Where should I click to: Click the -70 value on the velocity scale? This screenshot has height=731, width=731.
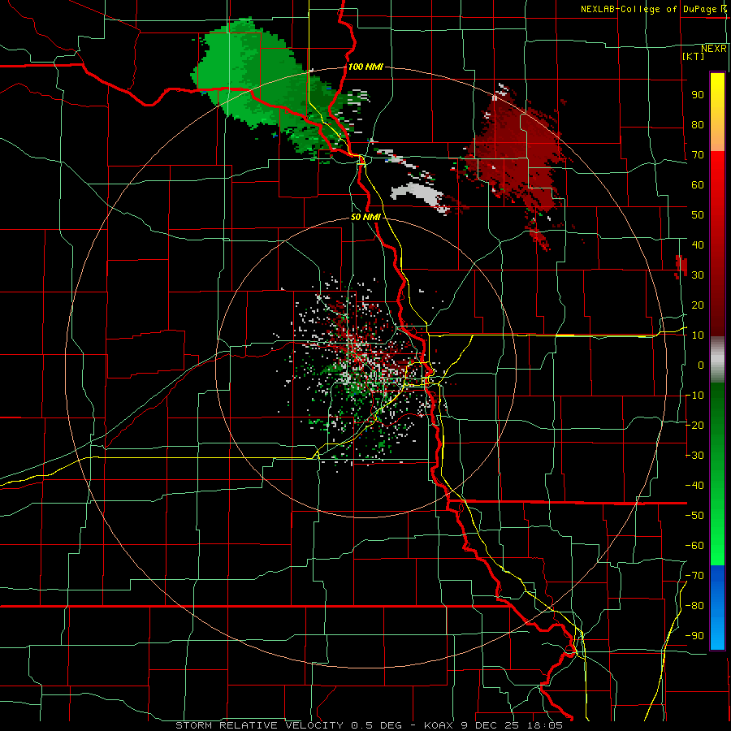tap(694, 576)
